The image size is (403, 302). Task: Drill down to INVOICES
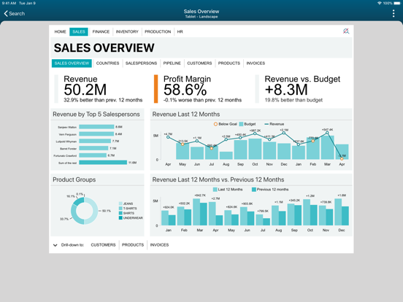(159, 245)
